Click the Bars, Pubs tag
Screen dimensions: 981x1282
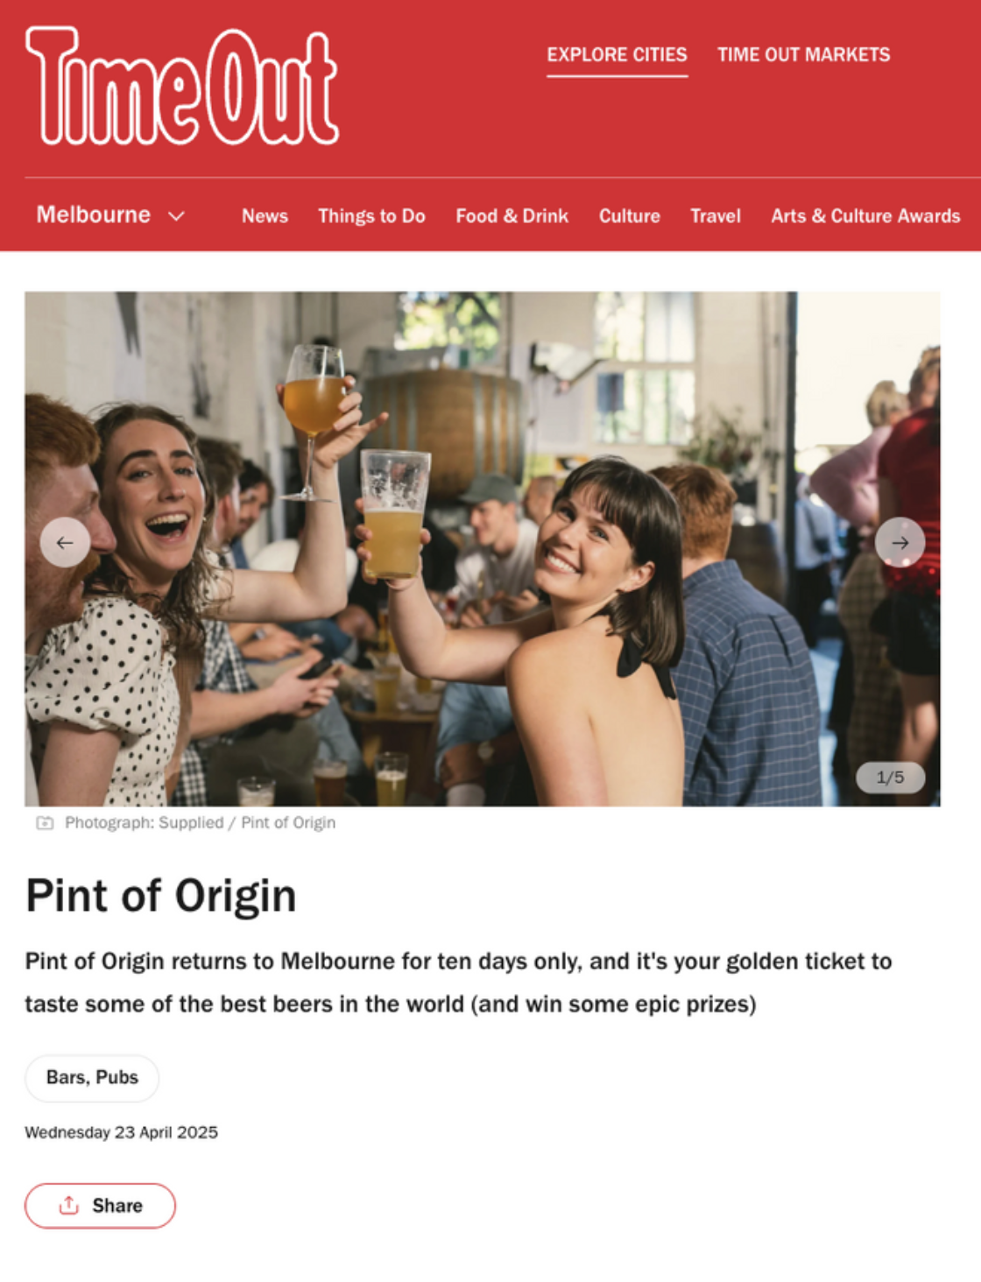tap(92, 1077)
